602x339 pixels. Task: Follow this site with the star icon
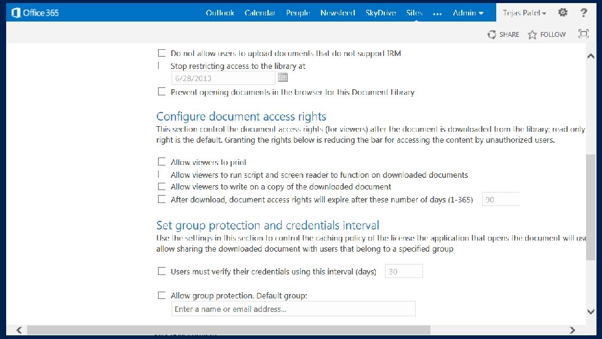[x=547, y=34]
